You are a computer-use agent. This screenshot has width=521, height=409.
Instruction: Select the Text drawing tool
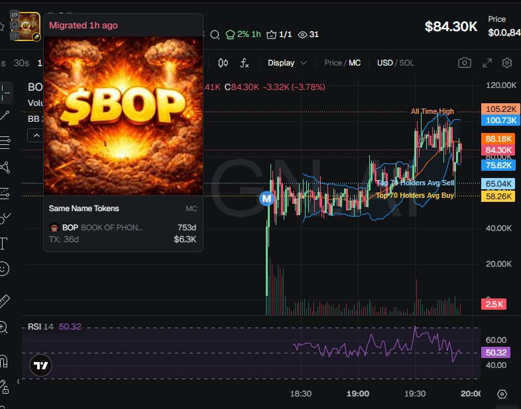pyautogui.click(x=4, y=244)
